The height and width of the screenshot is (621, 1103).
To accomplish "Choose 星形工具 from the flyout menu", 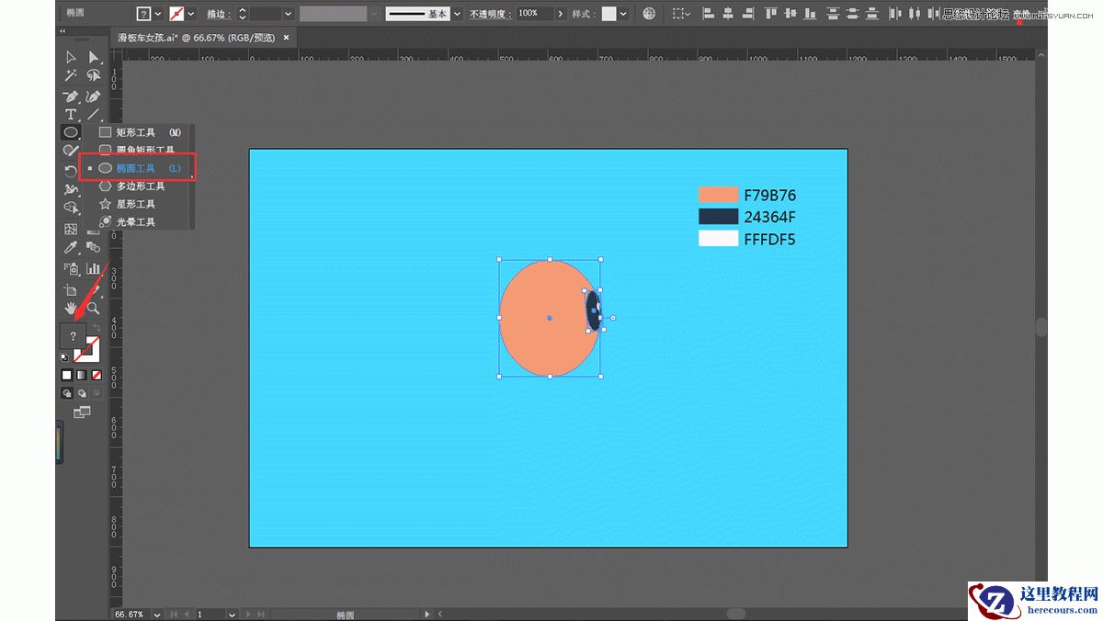I will coord(135,204).
